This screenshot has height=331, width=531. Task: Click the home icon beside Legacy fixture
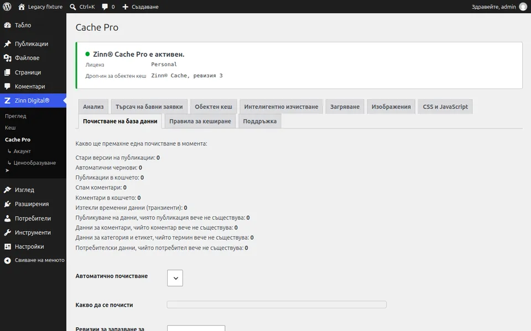(22, 7)
